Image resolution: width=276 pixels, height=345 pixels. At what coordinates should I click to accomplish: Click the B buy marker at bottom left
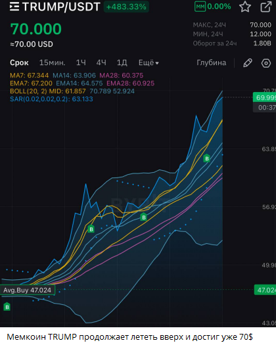pyautogui.click(x=7, y=307)
